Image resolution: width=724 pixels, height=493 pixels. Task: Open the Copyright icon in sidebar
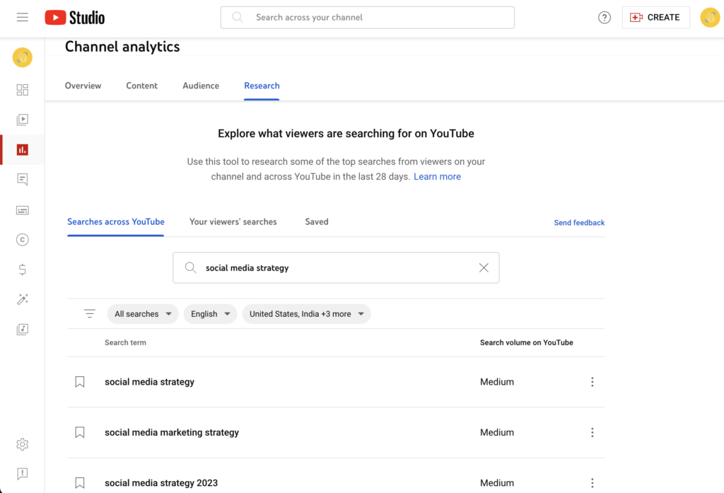click(x=22, y=240)
